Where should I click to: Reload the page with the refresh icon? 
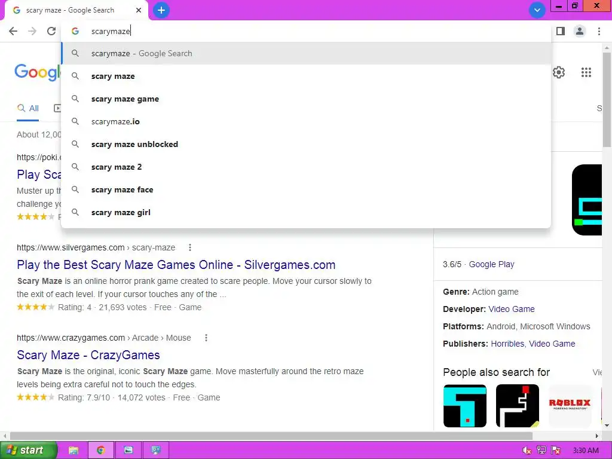click(51, 31)
